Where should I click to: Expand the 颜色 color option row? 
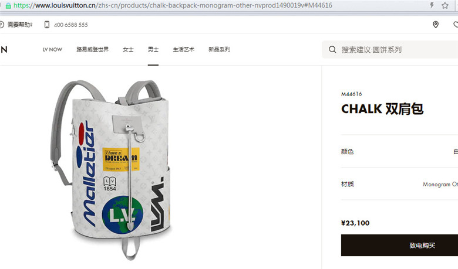[x=400, y=151]
